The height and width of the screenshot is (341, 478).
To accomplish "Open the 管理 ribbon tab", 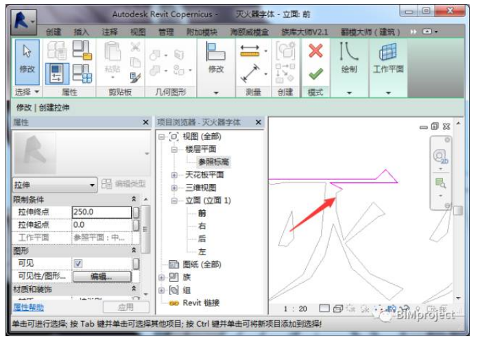I will [166, 32].
